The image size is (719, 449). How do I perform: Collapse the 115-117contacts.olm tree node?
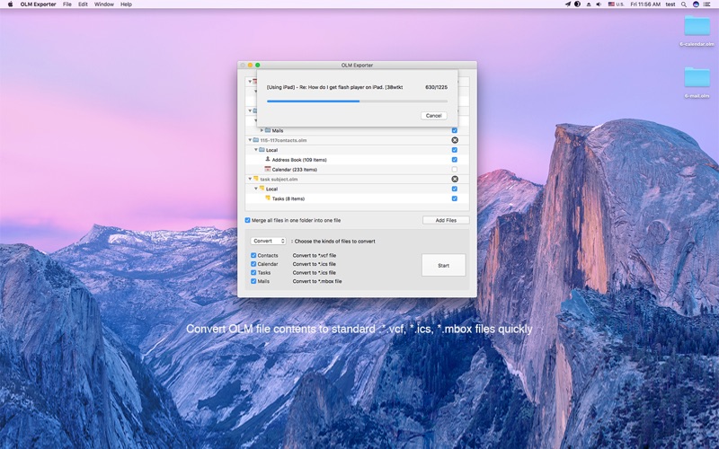(x=250, y=140)
